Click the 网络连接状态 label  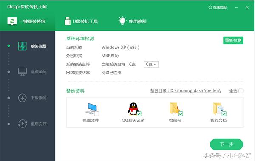pos(78,73)
